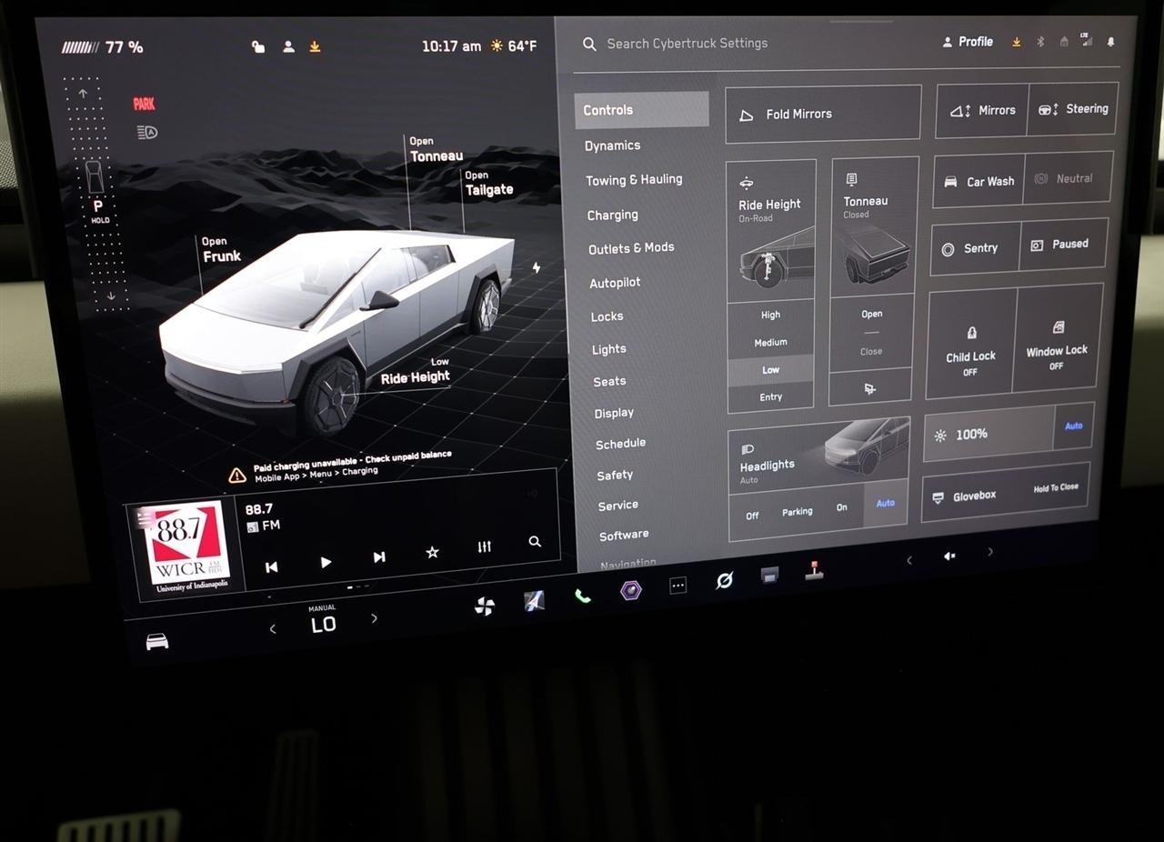The height and width of the screenshot is (842, 1164).
Task: Tap the notifications bell icon
Action: 1110,42
